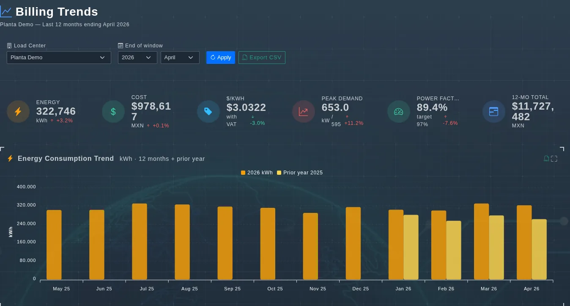This screenshot has width=570, height=306.
Task: Click the Billing Trends line-chart icon
Action: [6, 12]
